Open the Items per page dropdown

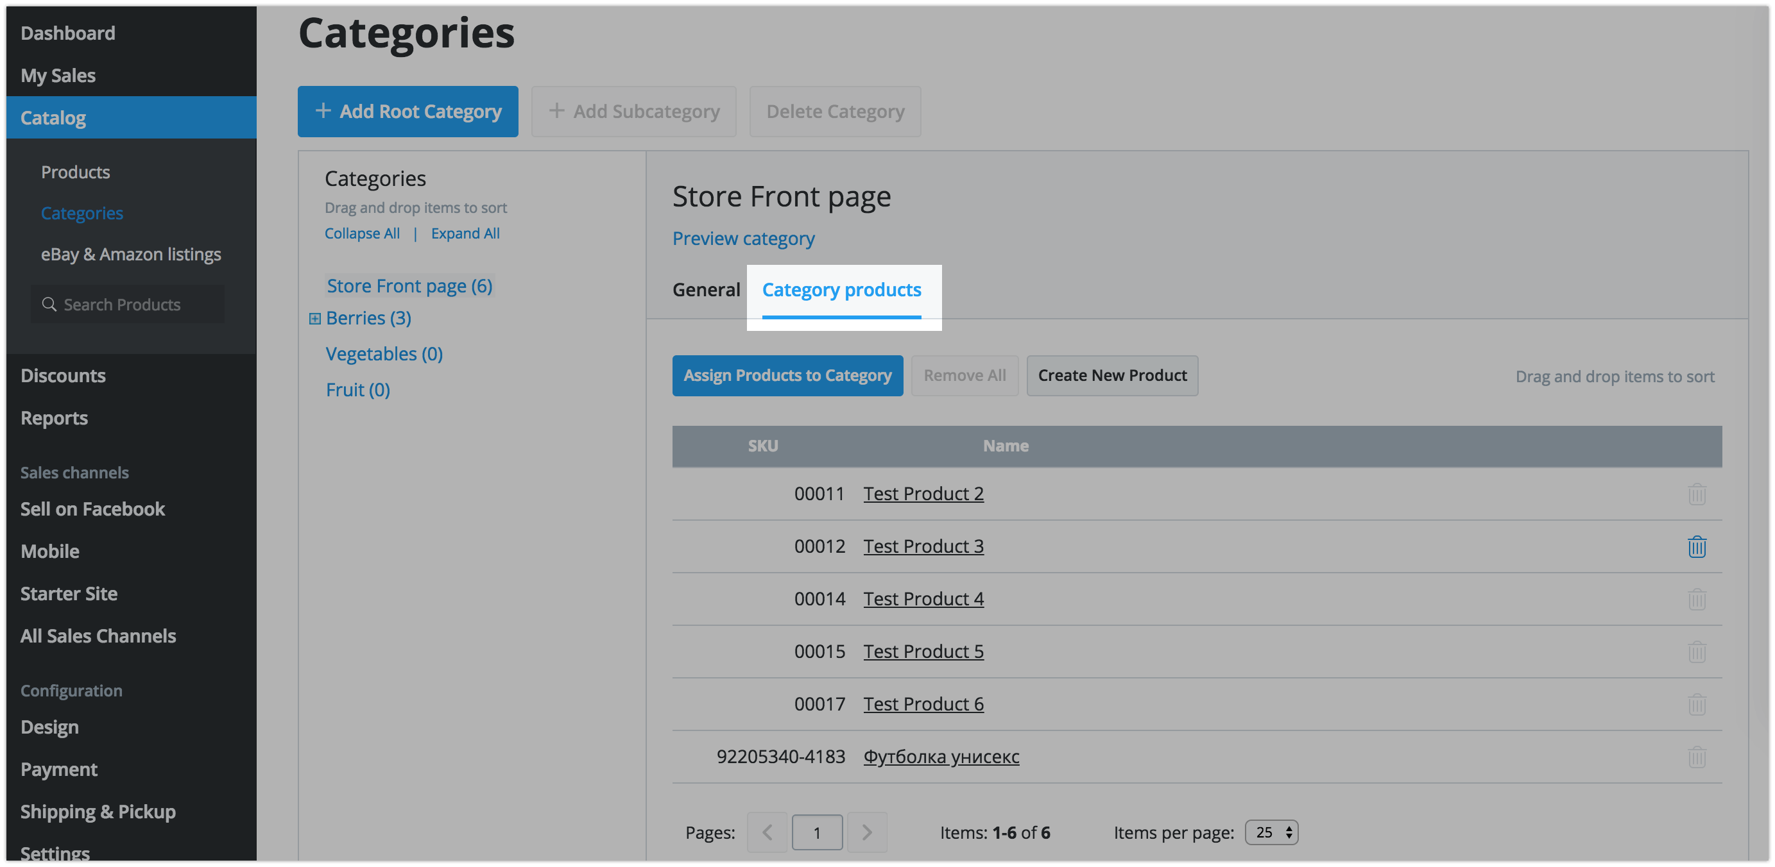1271,832
